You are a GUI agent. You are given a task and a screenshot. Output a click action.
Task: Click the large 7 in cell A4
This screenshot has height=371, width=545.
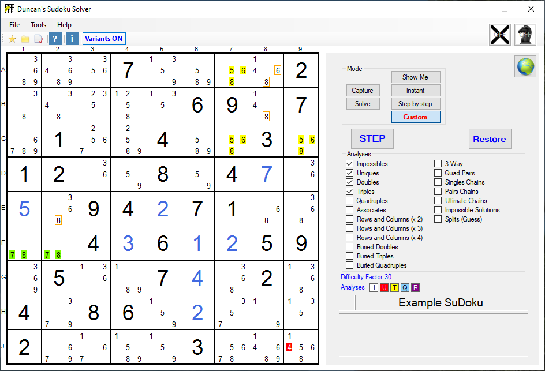click(x=128, y=70)
